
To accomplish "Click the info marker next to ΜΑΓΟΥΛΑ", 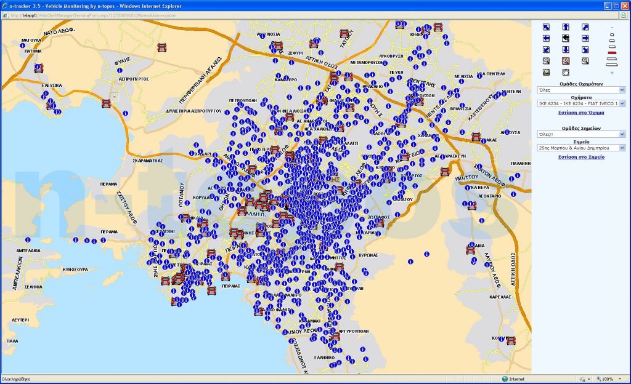I will click(x=23, y=46).
